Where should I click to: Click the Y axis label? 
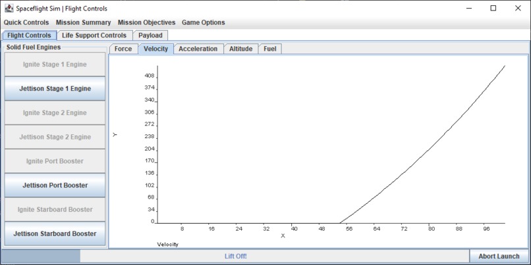[115, 135]
